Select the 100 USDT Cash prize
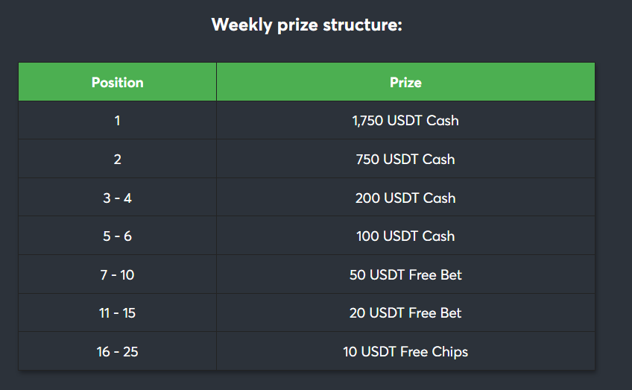 (x=405, y=236)
